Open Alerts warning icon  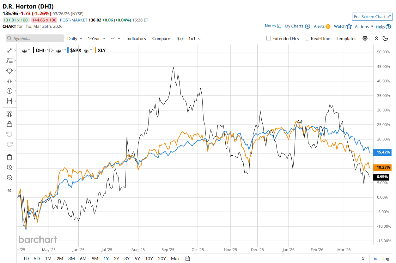click(x=328, y=27)
